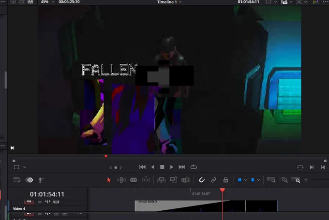This screenshot has width=329, height=220.
Task: Click the Match Frame icon
Action: pos(300,167)
